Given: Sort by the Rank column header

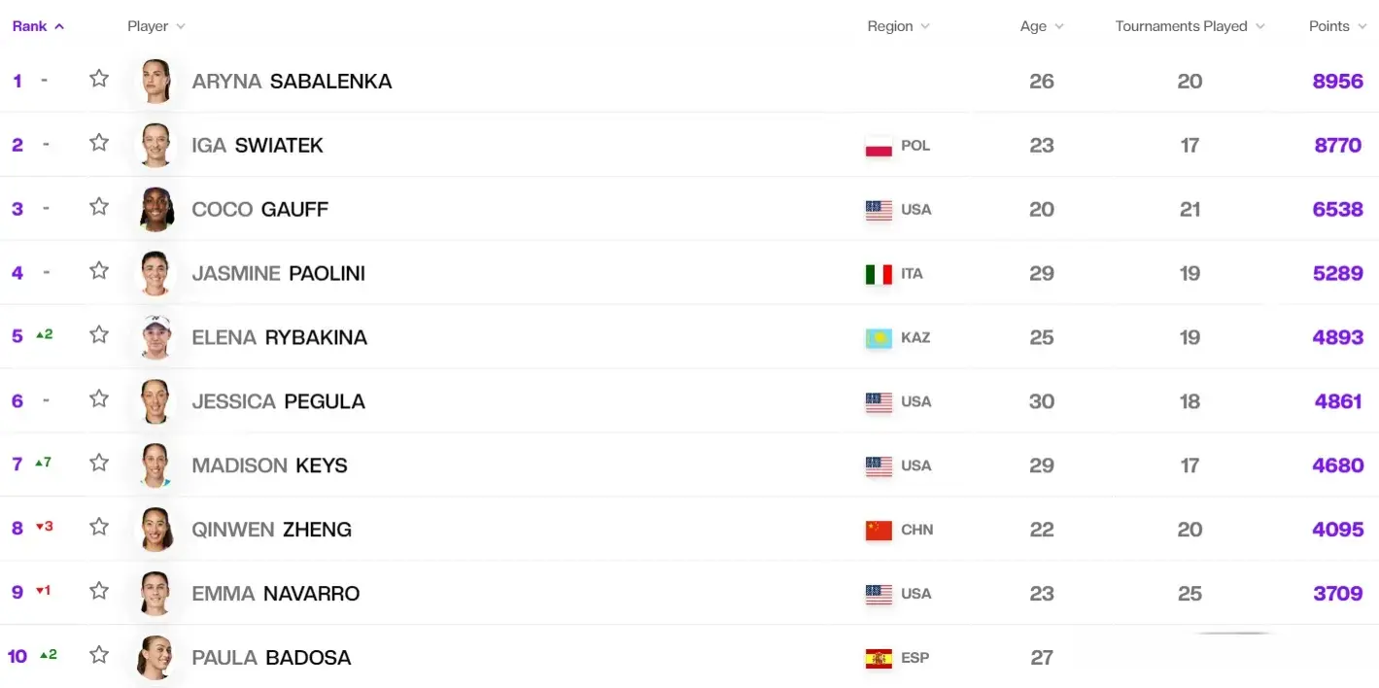Looking at the screenshot, I should pos(38,26).
